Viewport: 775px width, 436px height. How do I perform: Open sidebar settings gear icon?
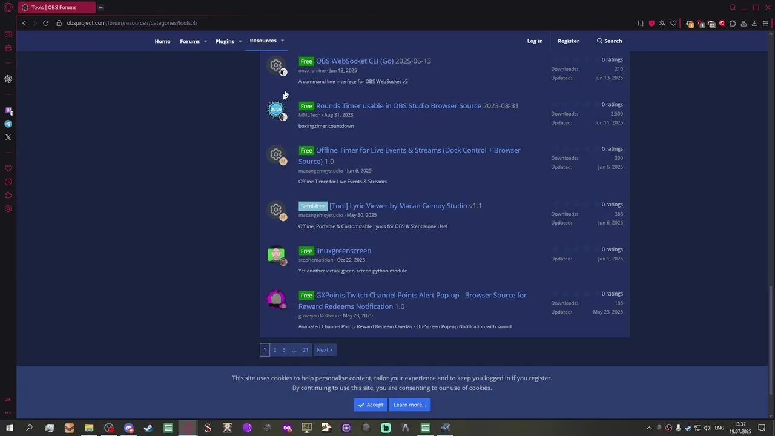pyautogui.click(x=8, y=209)
